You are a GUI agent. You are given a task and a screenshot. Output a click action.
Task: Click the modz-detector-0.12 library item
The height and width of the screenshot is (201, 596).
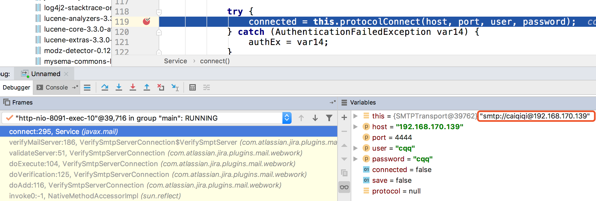pos(73,51)
